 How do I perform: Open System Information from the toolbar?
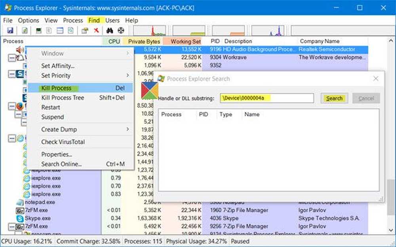(x=39, y=31)
